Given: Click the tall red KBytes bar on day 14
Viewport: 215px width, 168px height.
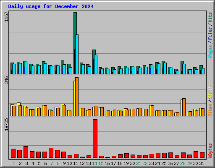Looking at the screenshot, I should click(95, 139).
